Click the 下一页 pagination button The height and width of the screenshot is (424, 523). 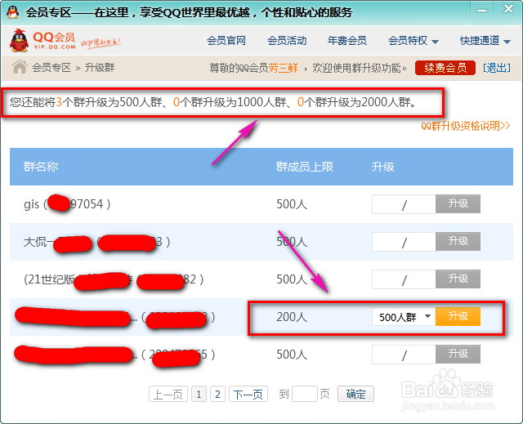click(x=248, y=395)
